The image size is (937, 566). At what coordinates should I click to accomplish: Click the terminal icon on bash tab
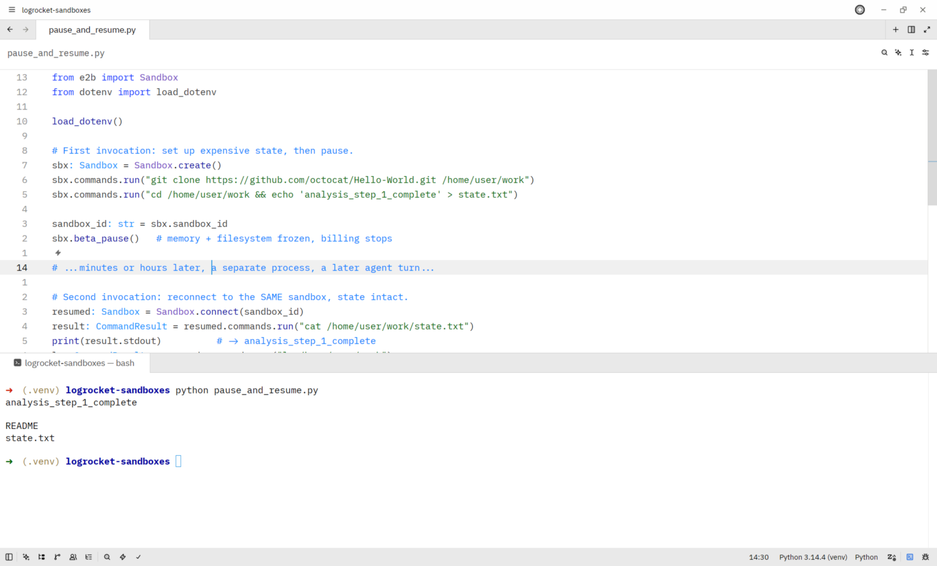tap(17, 363)
